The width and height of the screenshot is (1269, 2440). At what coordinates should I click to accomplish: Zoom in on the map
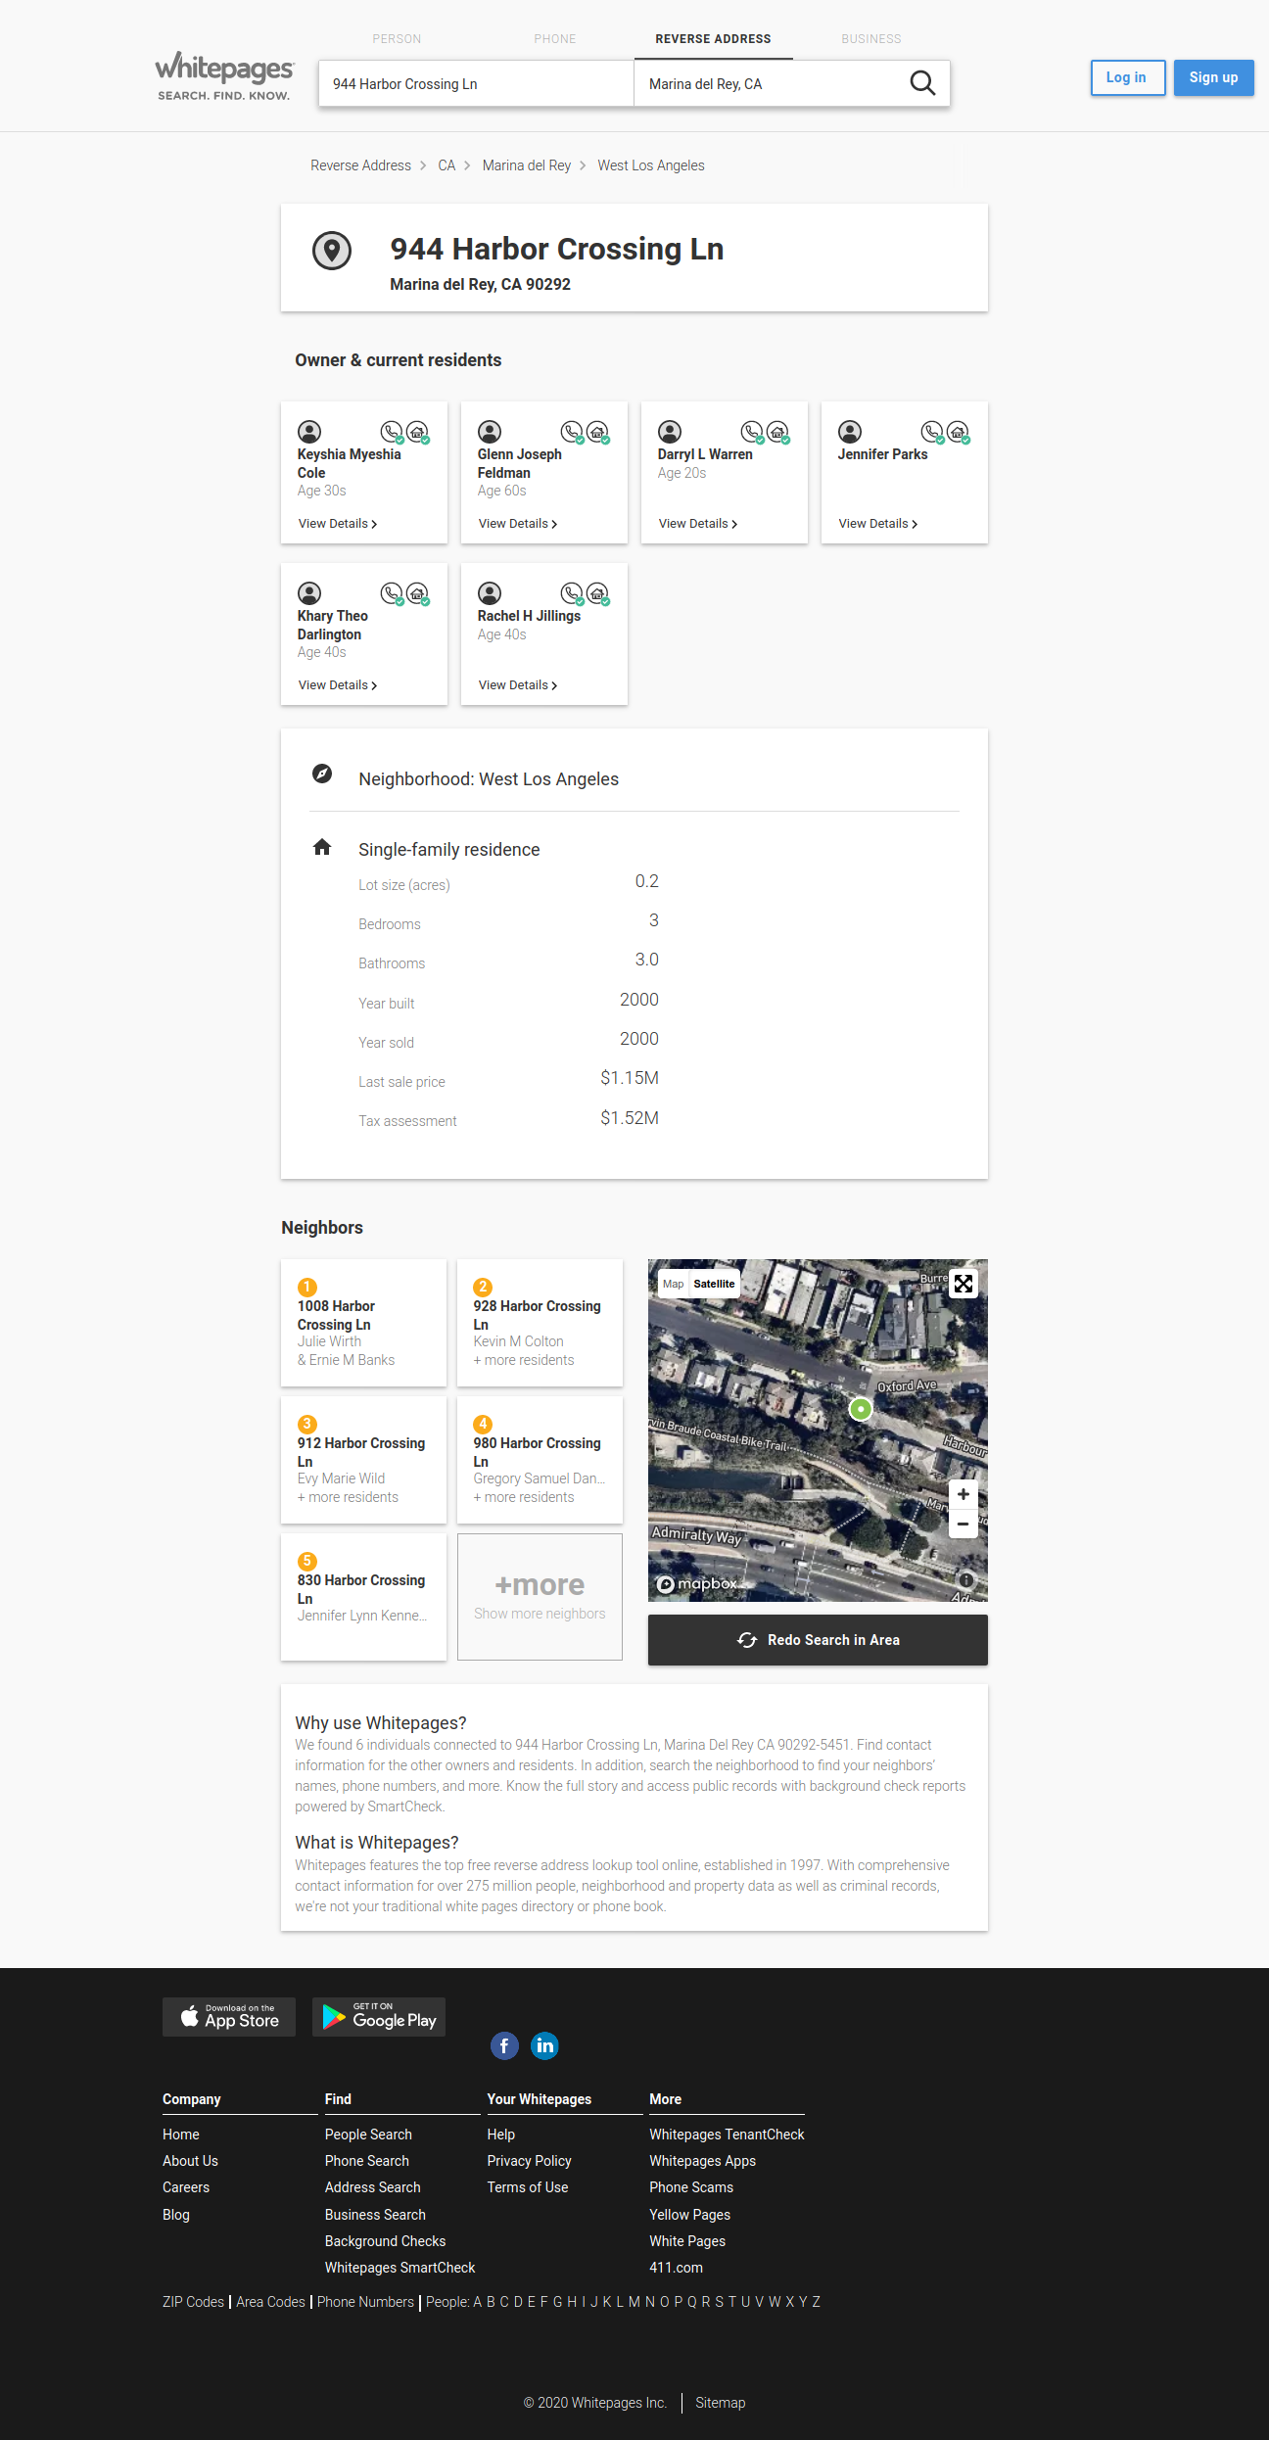coord(963,1494)
